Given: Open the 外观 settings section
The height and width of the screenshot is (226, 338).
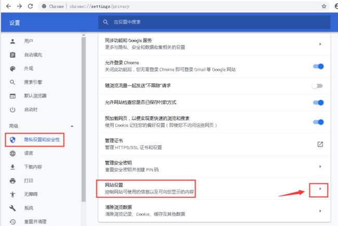Looking at the screenshot, I should tap(29, 68).
